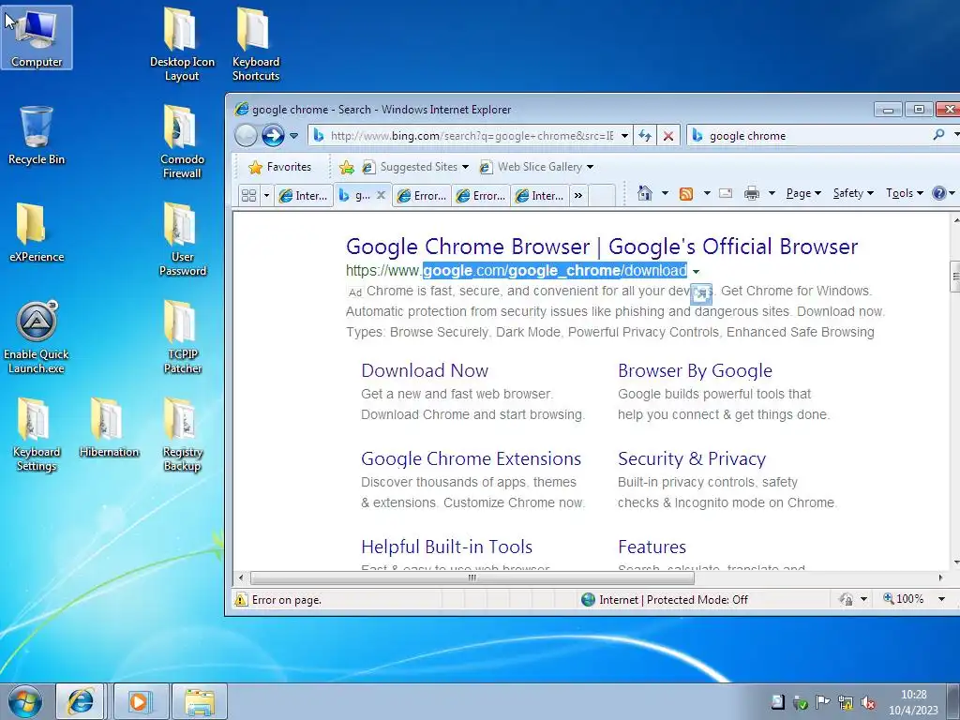Click the vertical scrollbar thumb
This screenshot has width=960, height=720.
954,277
